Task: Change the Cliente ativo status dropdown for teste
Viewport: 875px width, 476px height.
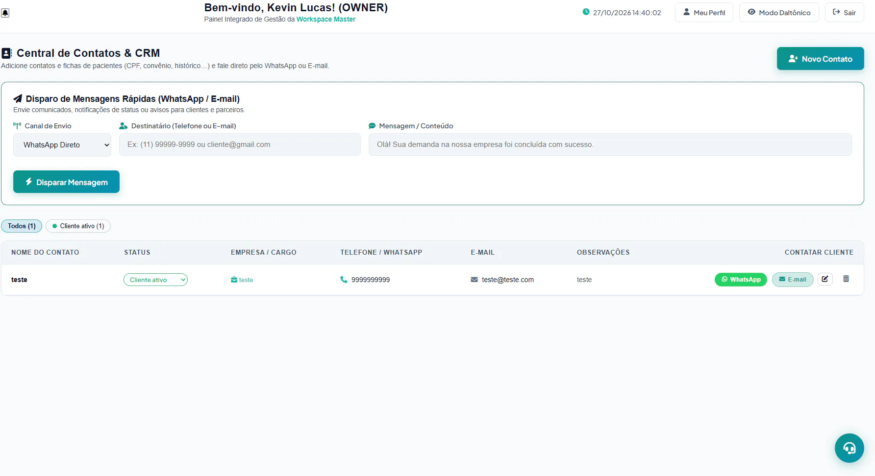Action: point(155,280)
